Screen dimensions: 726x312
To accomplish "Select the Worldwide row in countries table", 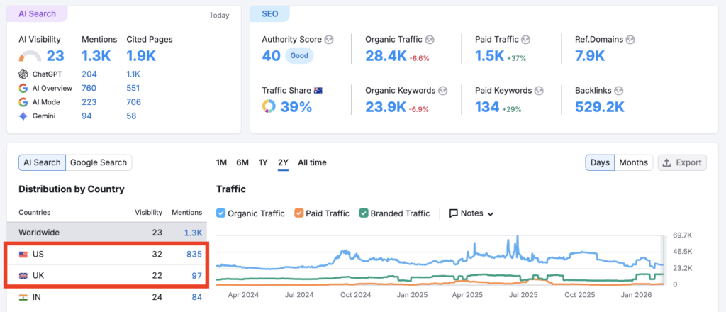I will tap(106, 233).
